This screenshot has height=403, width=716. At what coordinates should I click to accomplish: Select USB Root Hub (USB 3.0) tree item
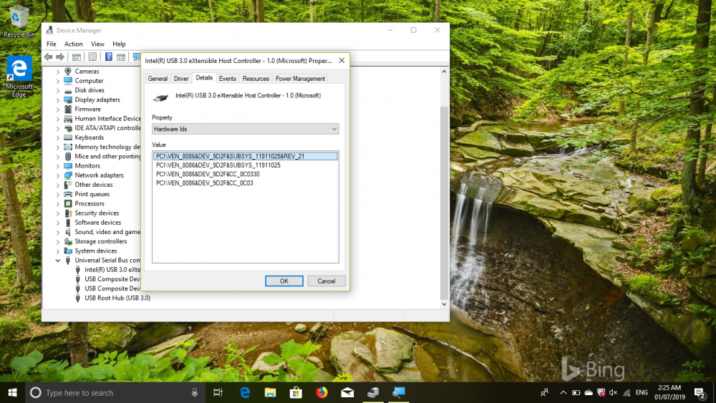(x=117, y=298)
